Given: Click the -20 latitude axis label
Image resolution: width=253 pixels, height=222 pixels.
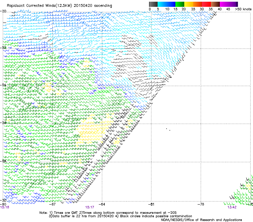Looking at the screenshot, I should 3,11.
